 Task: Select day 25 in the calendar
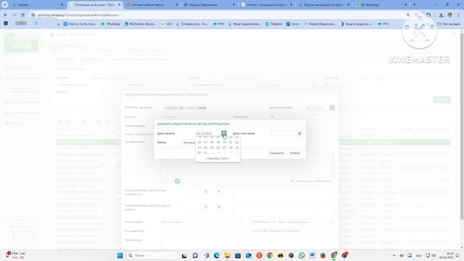(212, 147)
